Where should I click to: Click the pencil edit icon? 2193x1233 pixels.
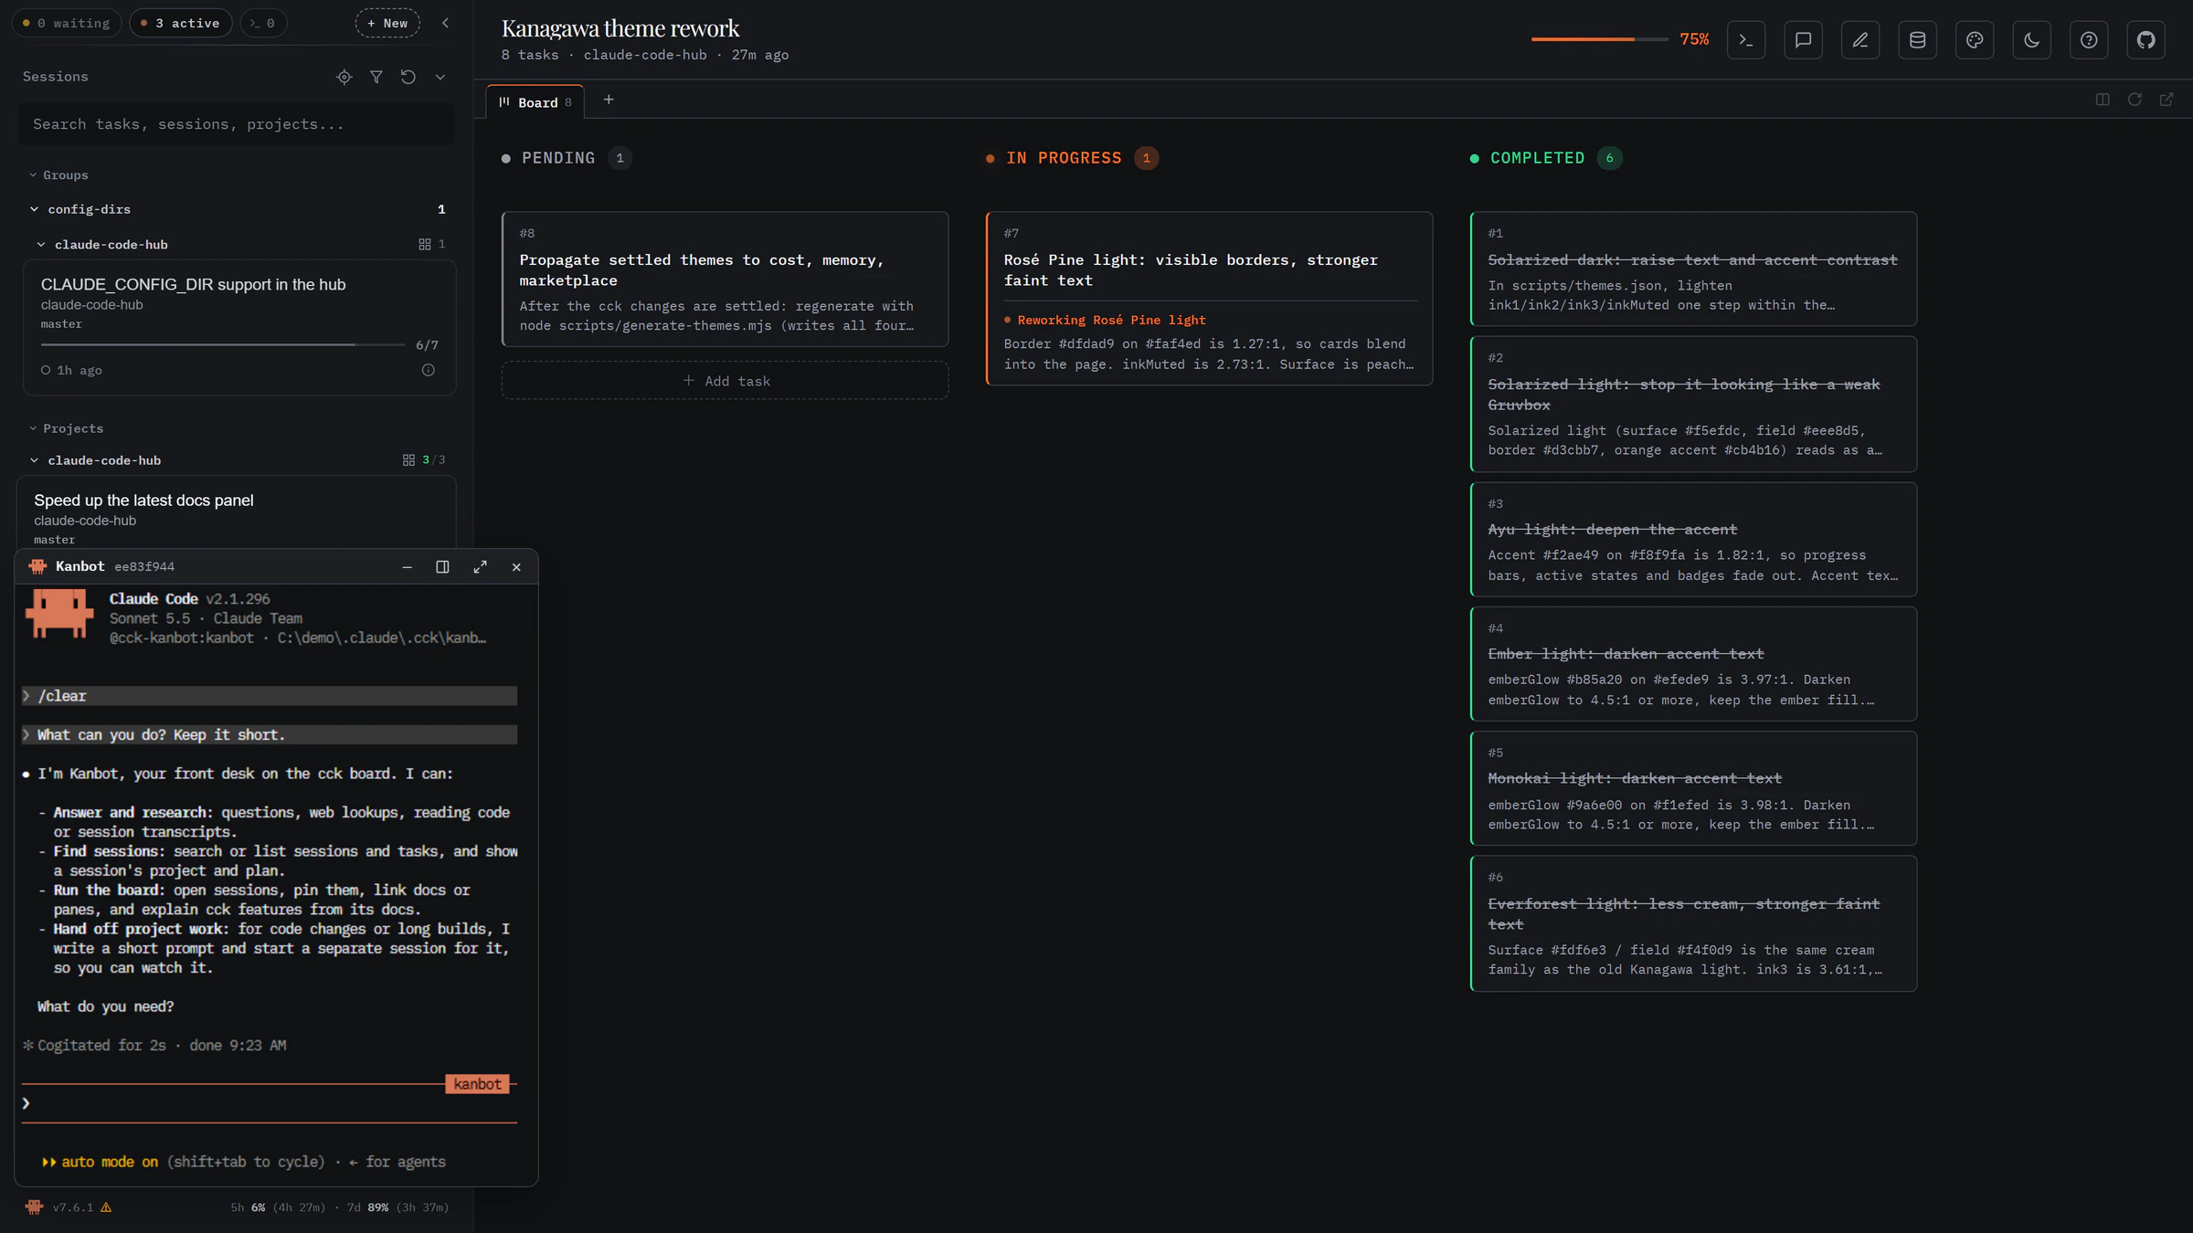point(1859,40)
